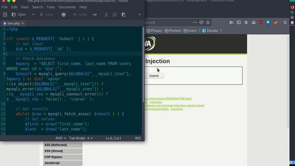Open the sql-injection-cheat-sheet link
The width and height of the screenshot is (295, 166).
[x=175, y=106]
